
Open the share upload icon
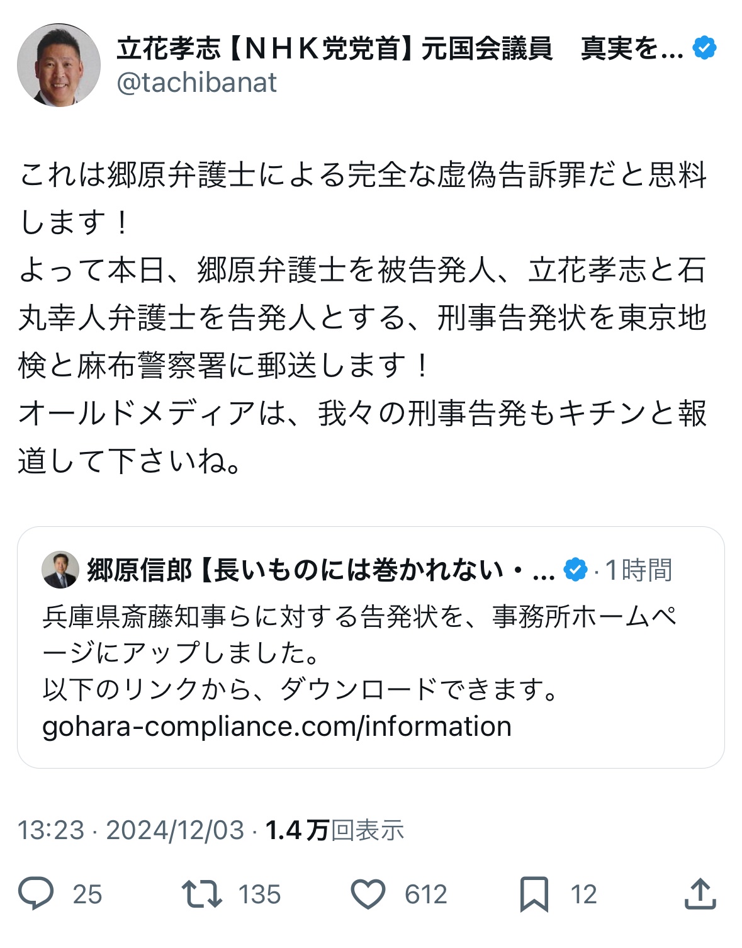pos(700,894)
